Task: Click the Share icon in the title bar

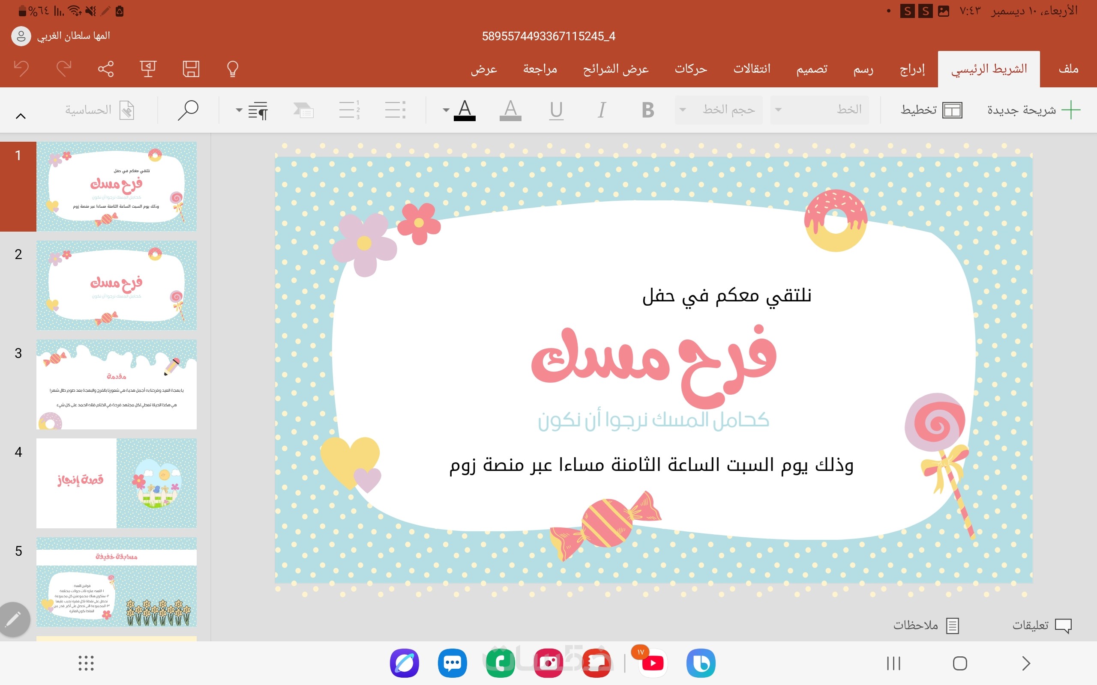Action: click(x=105, y=69)
